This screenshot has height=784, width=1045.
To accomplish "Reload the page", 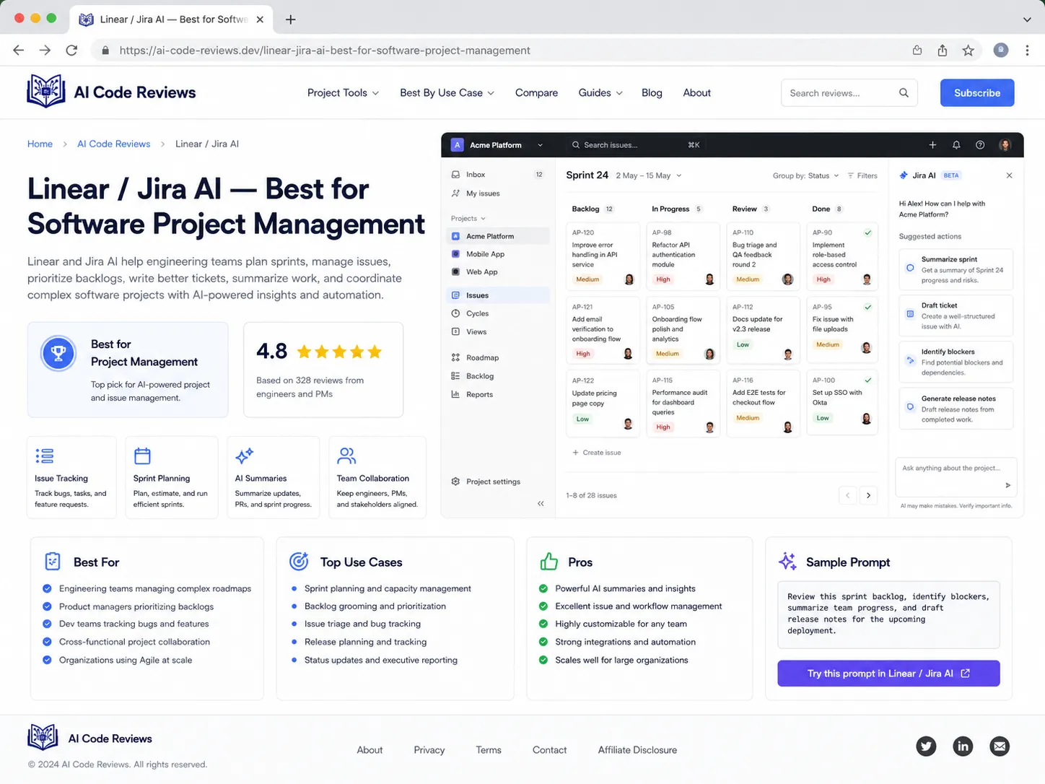I will [71, 51].
